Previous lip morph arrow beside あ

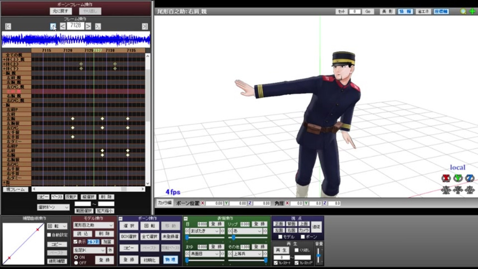(x=230, y=231)
